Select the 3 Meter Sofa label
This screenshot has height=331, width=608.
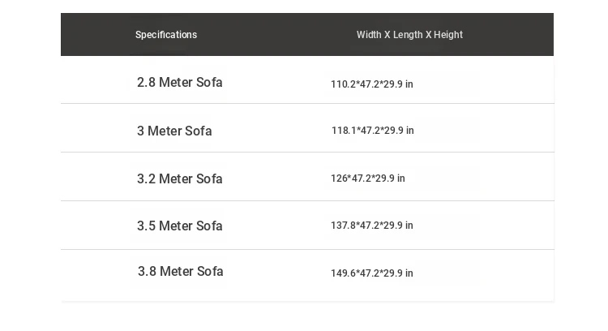coord(174,131)
